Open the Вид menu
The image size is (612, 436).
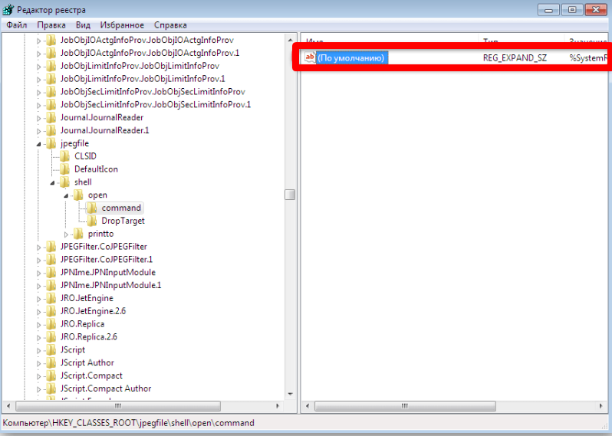pos(83,25)
